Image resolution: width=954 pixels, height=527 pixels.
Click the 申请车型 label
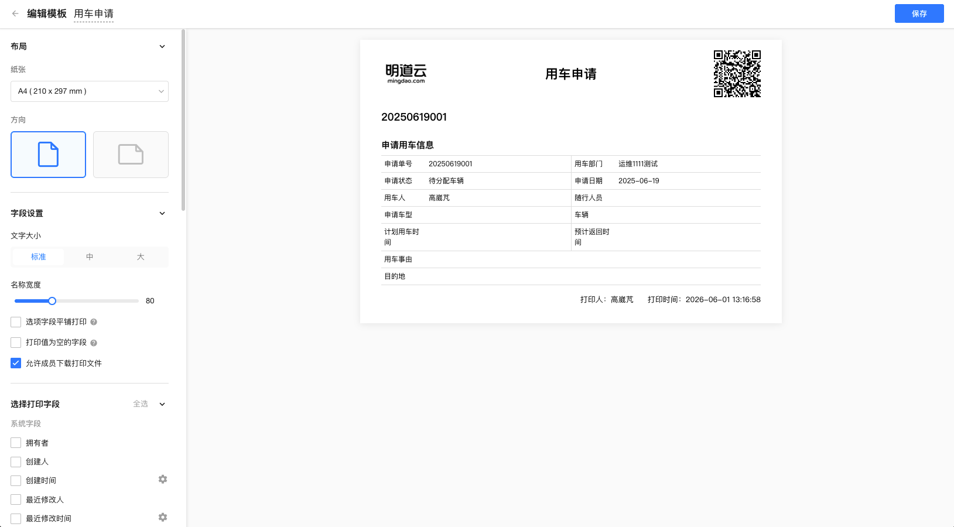click(x=398, y=215)
